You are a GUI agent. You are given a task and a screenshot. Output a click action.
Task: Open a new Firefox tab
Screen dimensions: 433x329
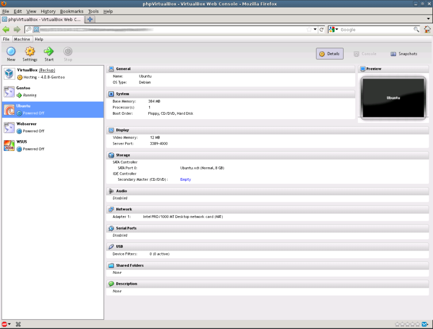tap(90, 19)
